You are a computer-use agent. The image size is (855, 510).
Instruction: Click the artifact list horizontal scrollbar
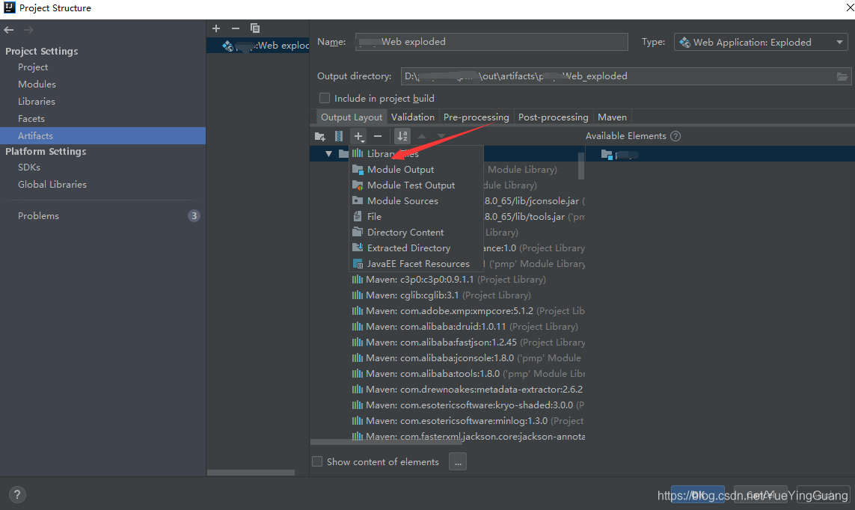tap(251, 473)
